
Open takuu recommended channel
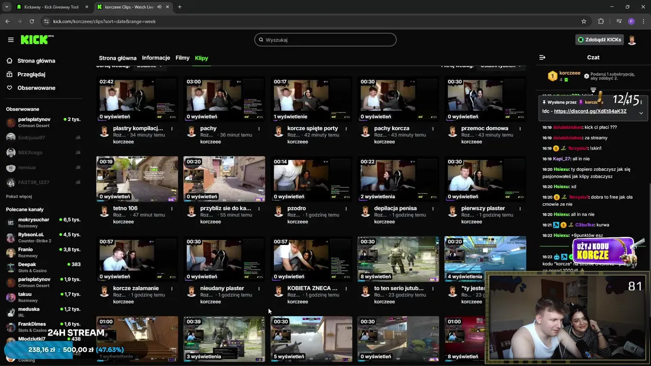(43, 297)
